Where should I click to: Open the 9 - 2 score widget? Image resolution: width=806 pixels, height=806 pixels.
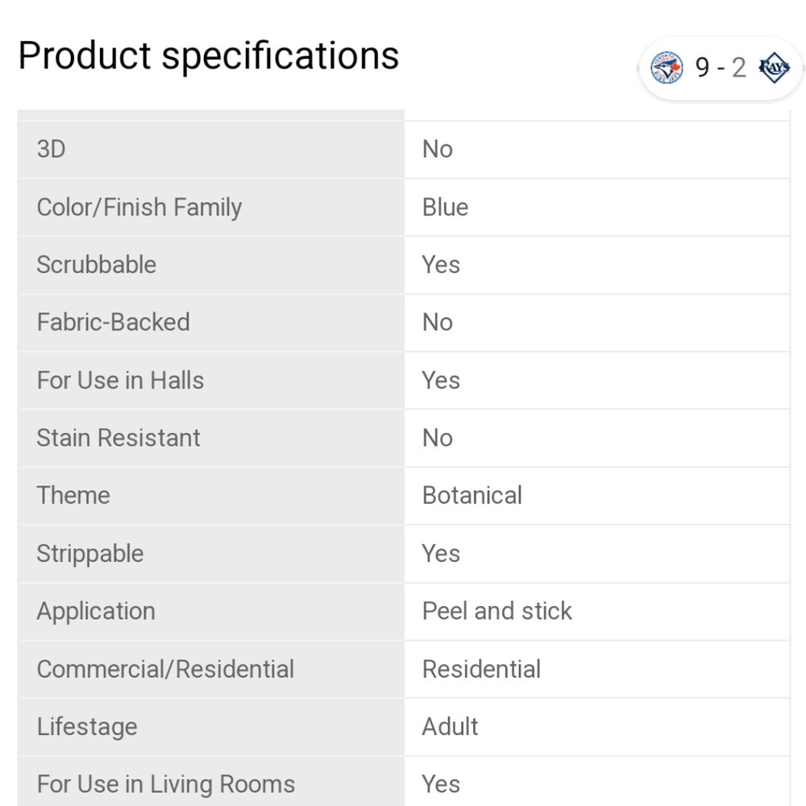tap(721, 69)
